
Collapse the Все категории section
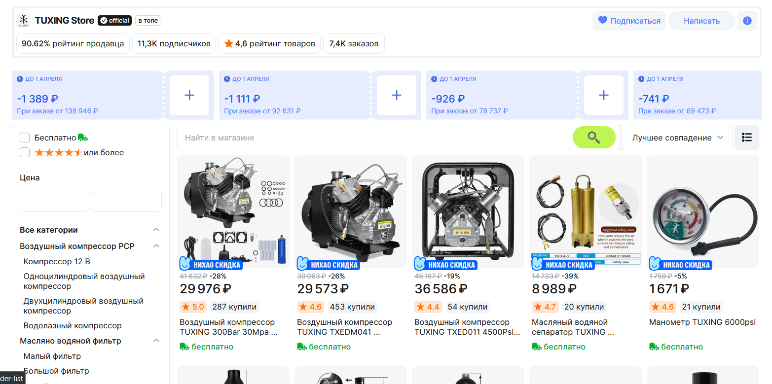pyautogui.click(x=156, y=230)
